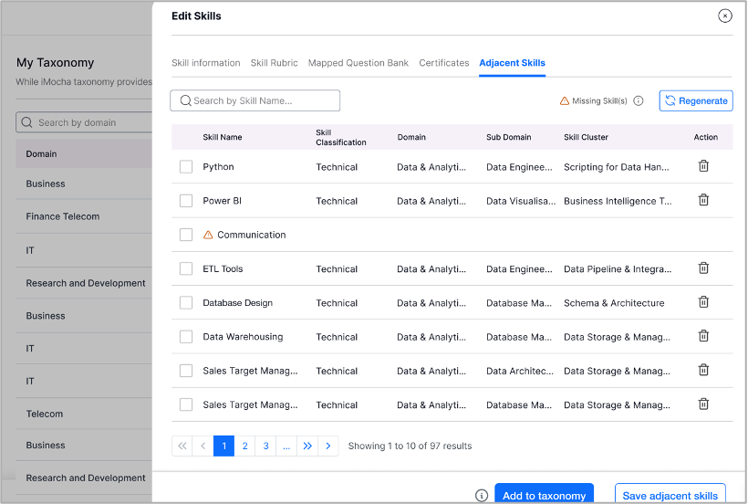Tick the Python skill checkbox
Image resolution: width=748 pixels, height=504 pixels.
[x=186, y=166]
